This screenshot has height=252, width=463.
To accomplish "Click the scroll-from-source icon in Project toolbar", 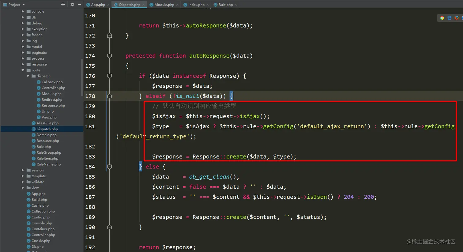I will 63,5.
